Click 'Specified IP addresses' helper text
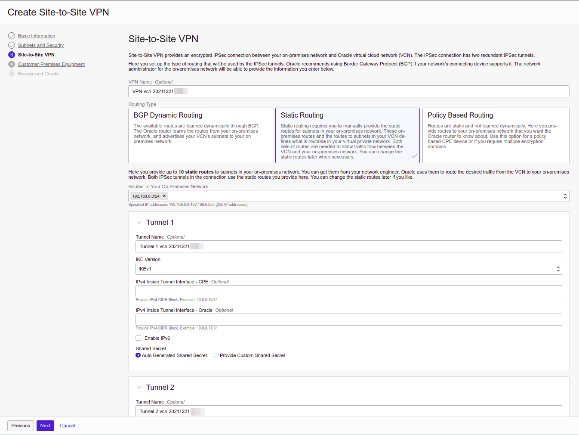 (188, 205)
